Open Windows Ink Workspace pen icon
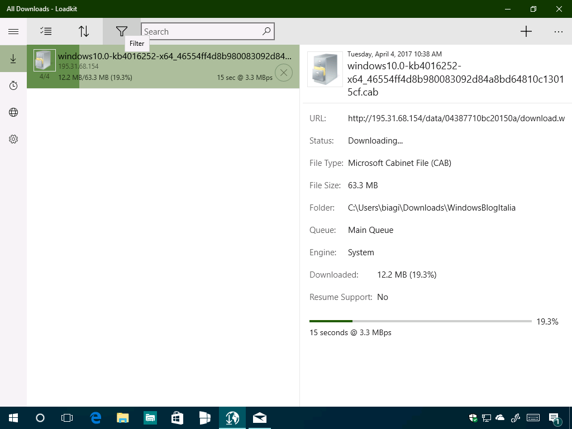This screenshot has height=429, width=572. click(x=516, y=418)
